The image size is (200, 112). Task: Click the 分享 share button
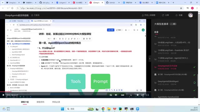(x=165, y=15)
